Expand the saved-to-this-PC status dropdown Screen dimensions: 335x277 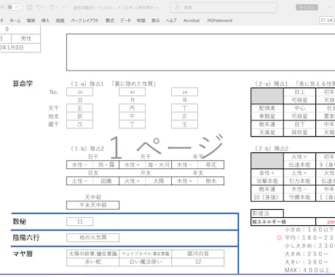(157, 8)
